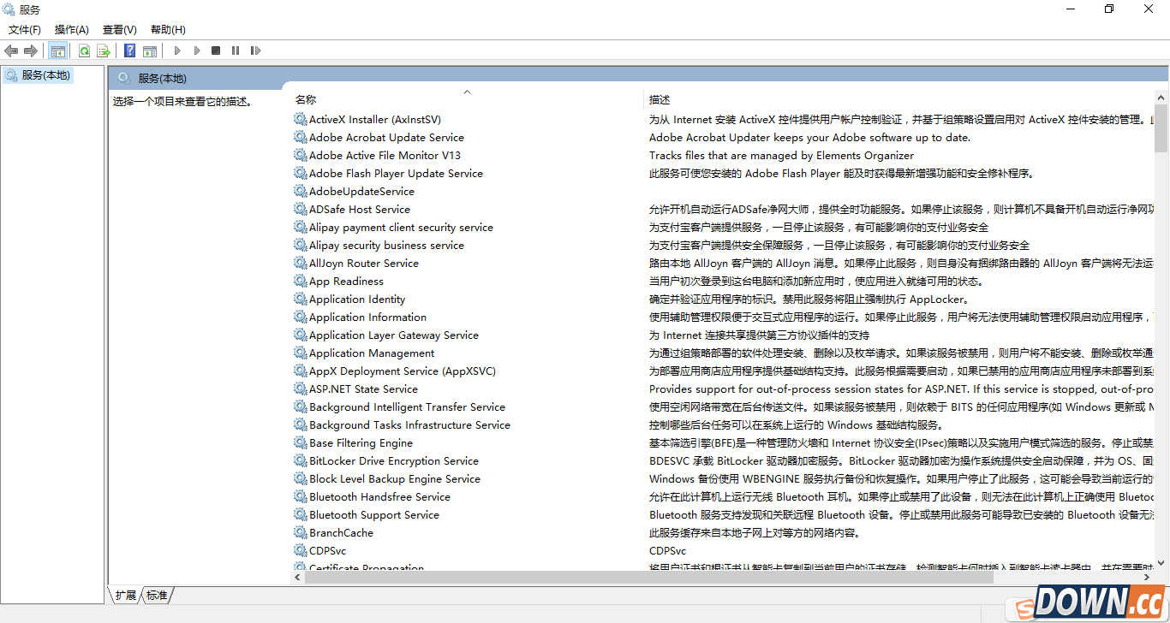The image size is (1170, 623).
Task: Select the App Readiness service
Action: coord(344,281)
